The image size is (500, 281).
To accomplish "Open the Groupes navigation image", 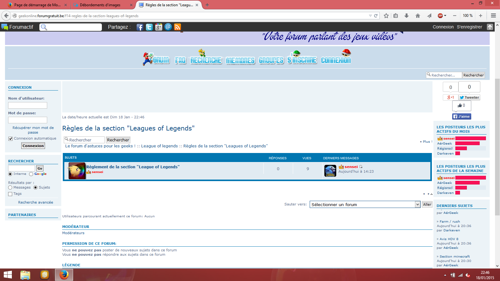I will (271, 60).
